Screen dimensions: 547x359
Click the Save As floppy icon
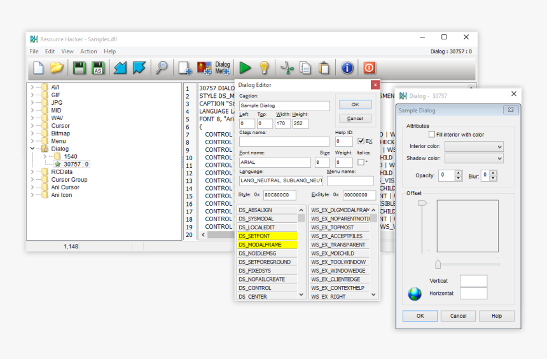[98, 67]
